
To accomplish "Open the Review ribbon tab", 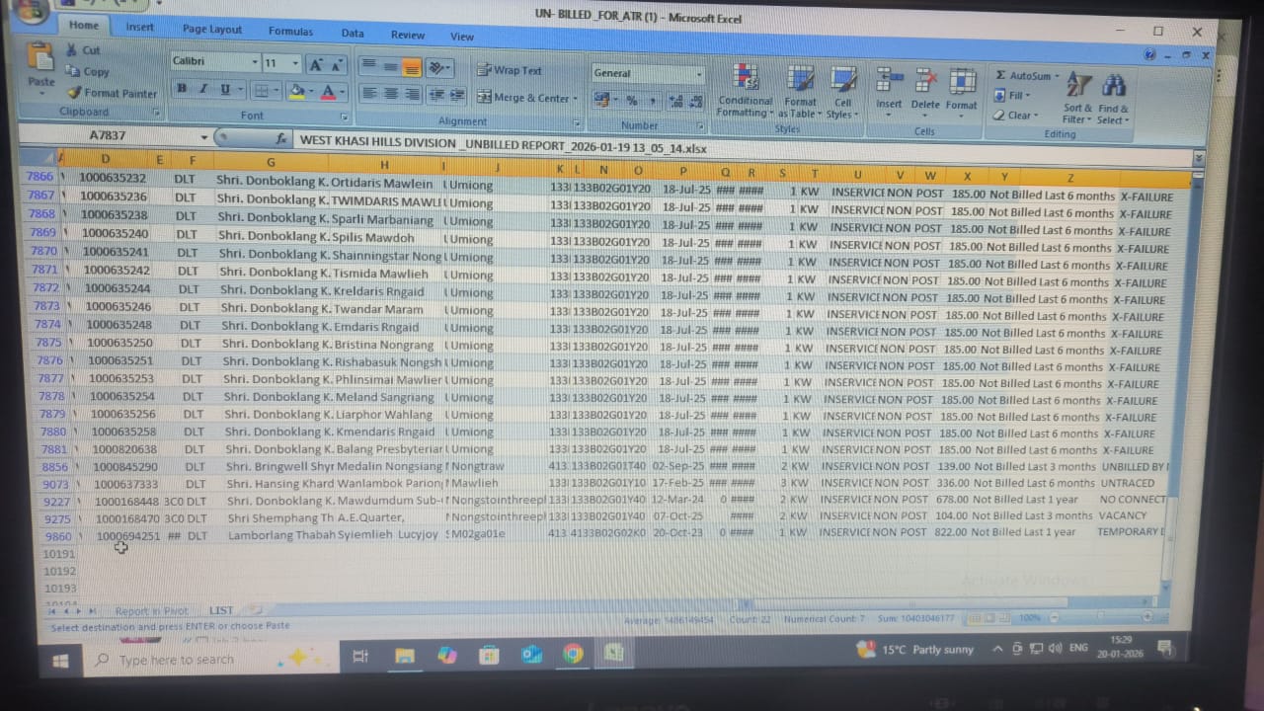I will (x=407, y=35).
